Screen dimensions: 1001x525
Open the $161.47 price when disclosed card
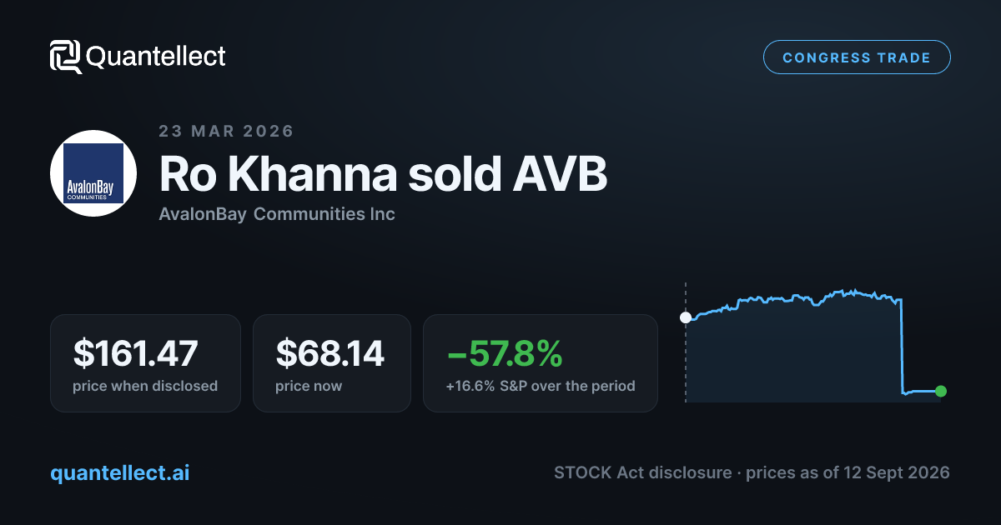point(145,363)
